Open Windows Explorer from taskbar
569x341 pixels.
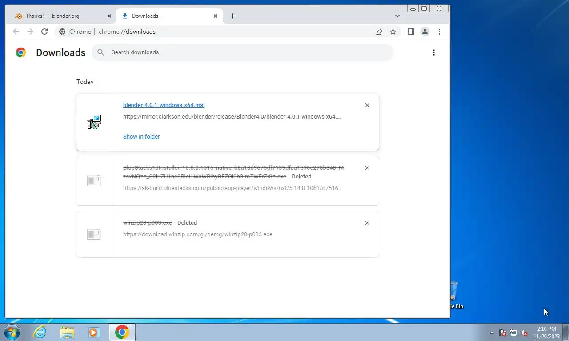point(67,332)
